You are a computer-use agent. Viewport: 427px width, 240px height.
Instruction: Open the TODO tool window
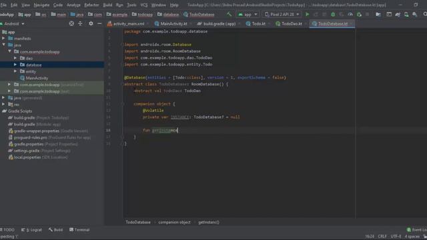[7, 229]
